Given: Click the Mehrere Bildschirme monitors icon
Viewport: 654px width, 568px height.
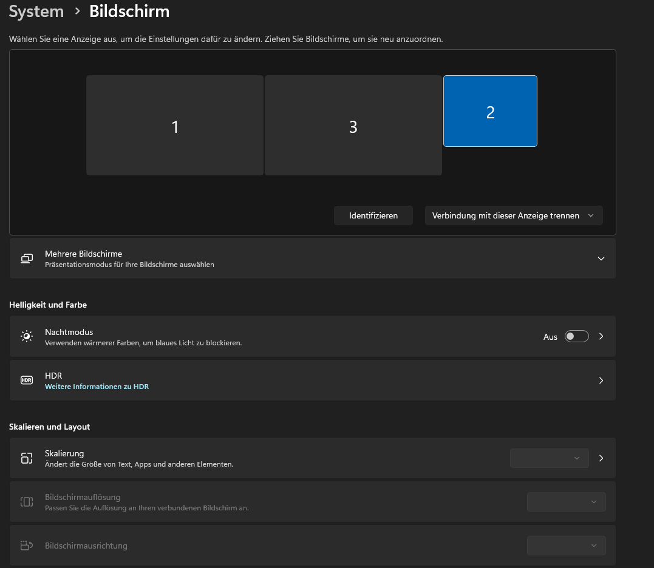Looking at the screenshot, I should tap(27, 259).
